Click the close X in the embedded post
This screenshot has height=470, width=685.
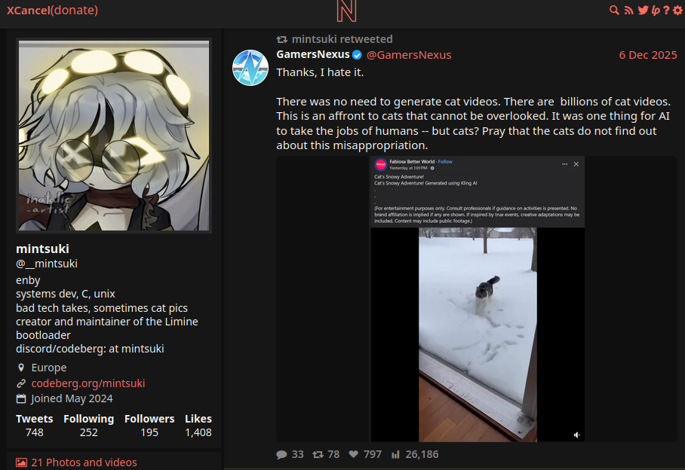pos(576,164)
